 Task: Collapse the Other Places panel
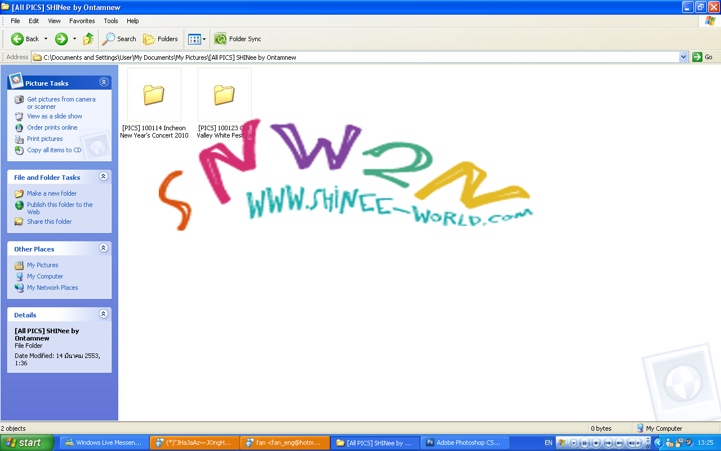click(x=104, y=248)
